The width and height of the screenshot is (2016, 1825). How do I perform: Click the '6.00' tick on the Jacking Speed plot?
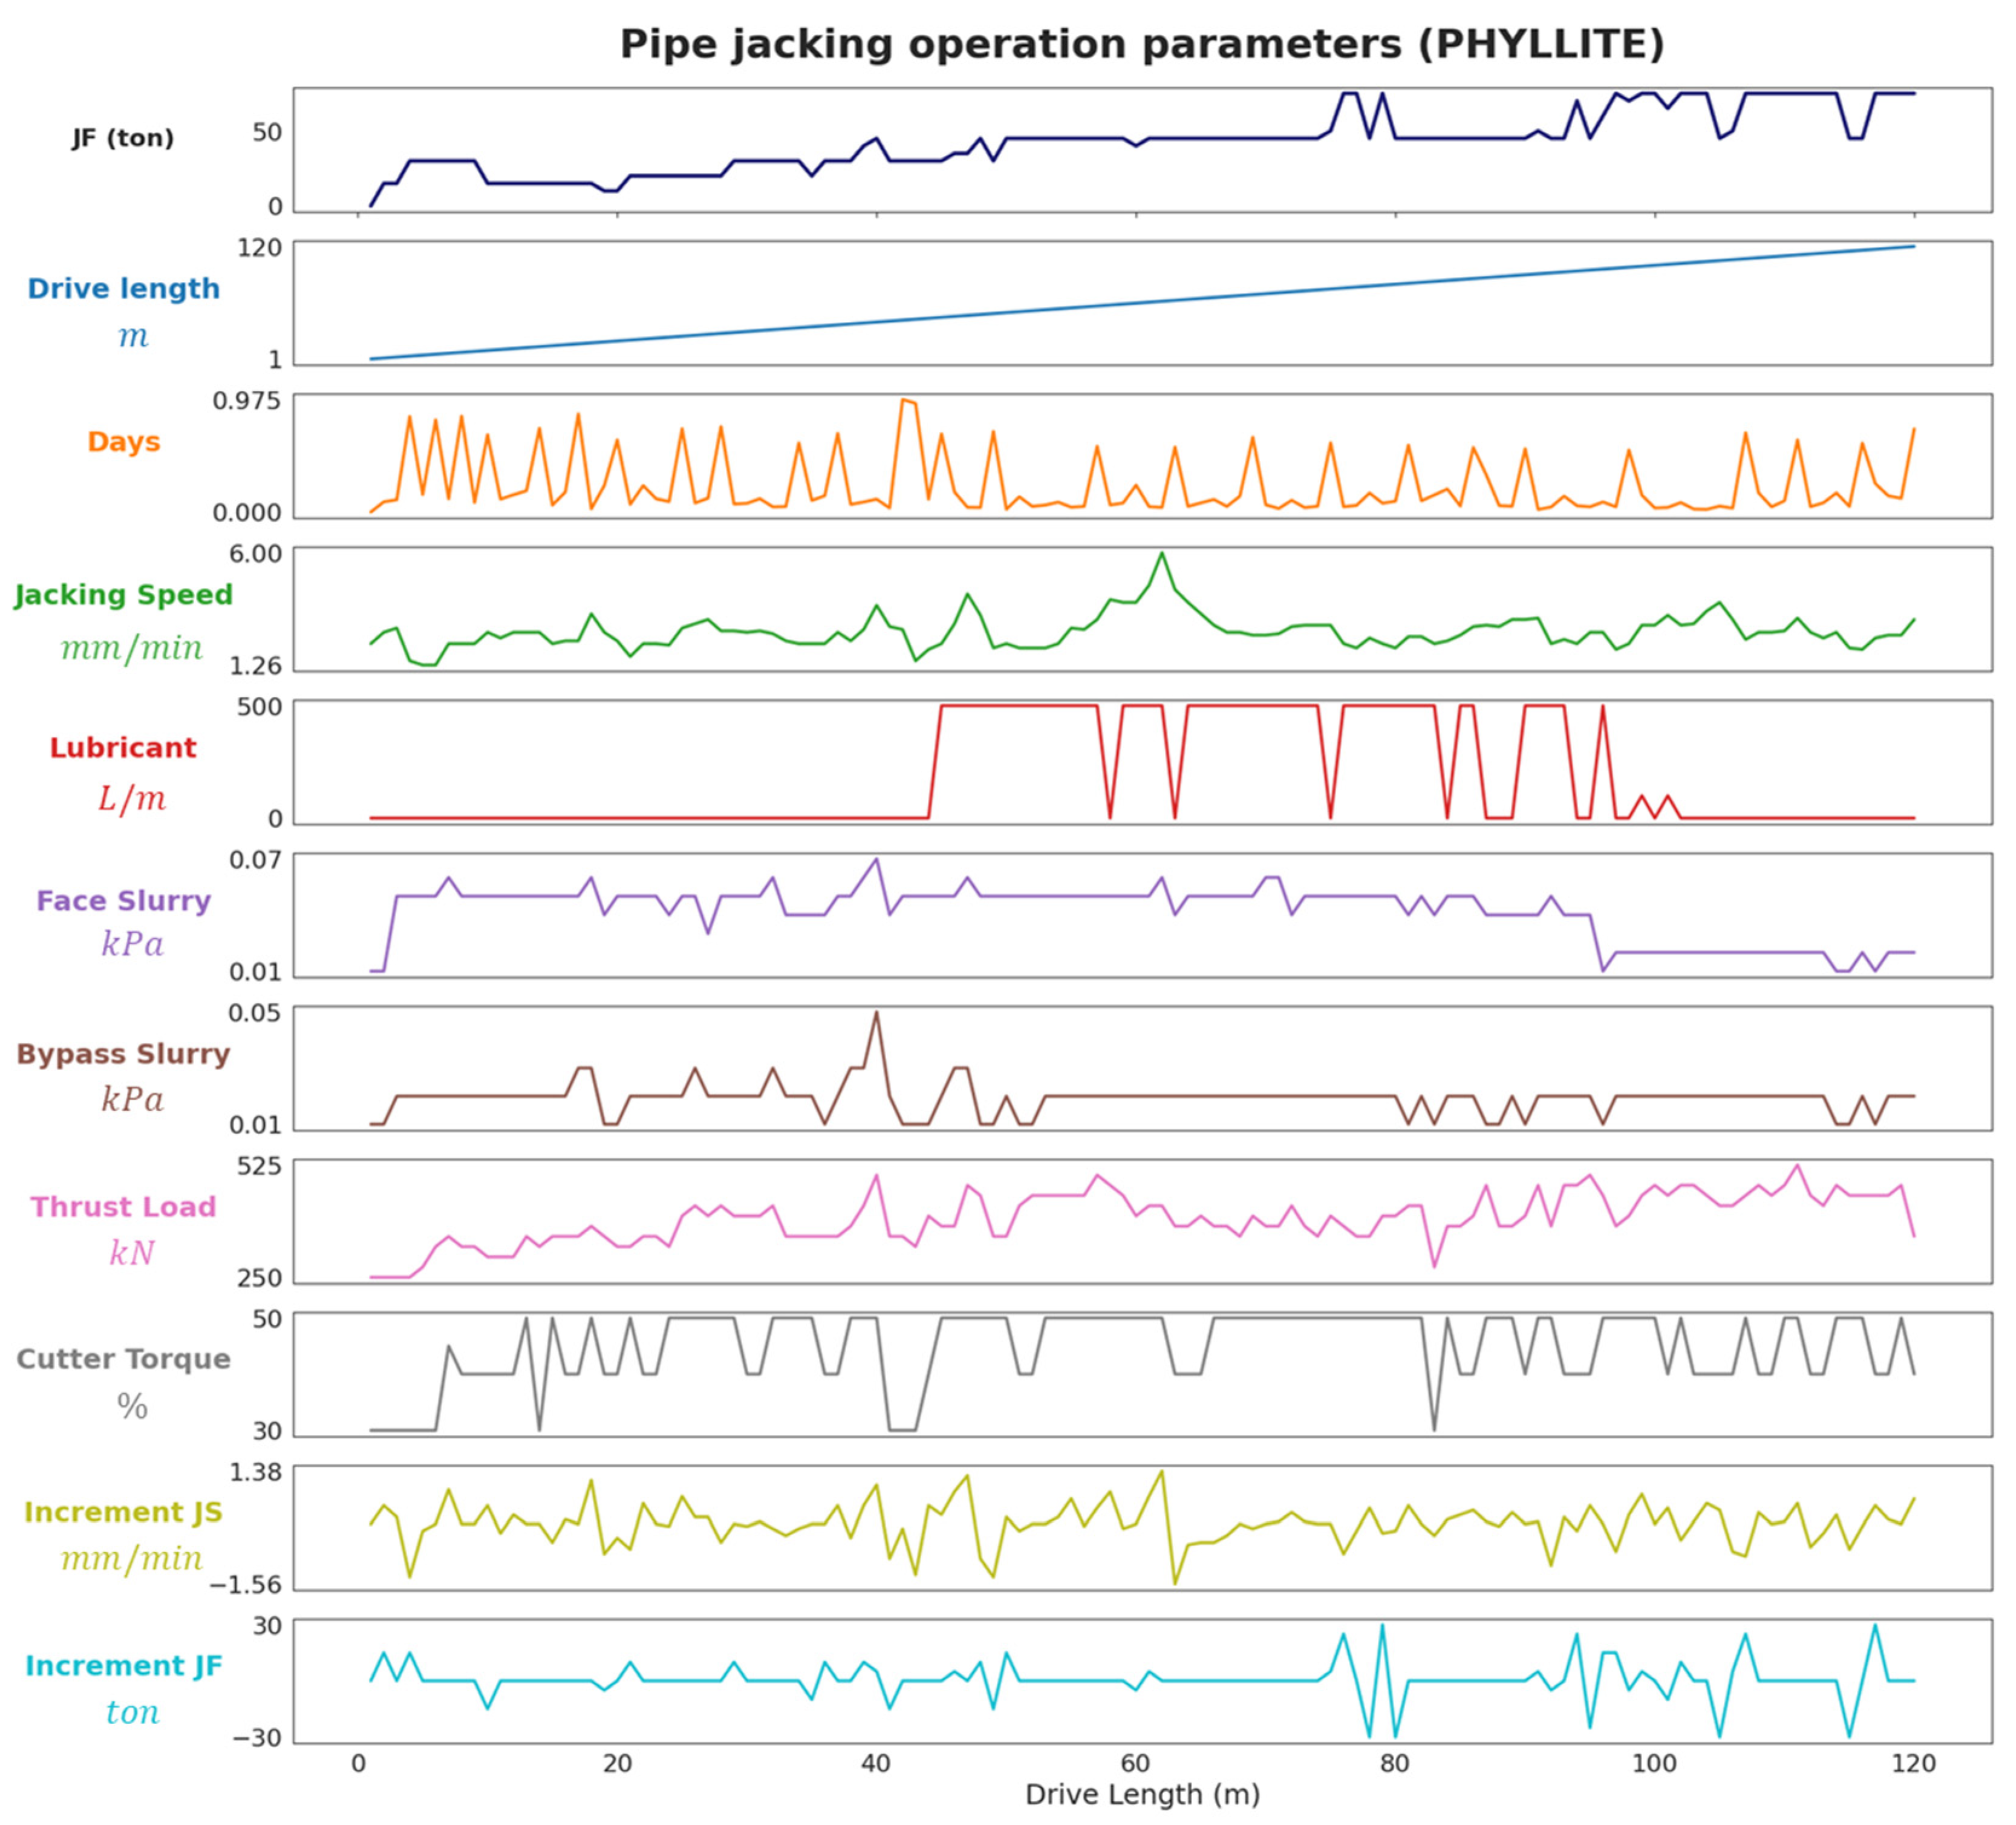click(x=255, y=554)
